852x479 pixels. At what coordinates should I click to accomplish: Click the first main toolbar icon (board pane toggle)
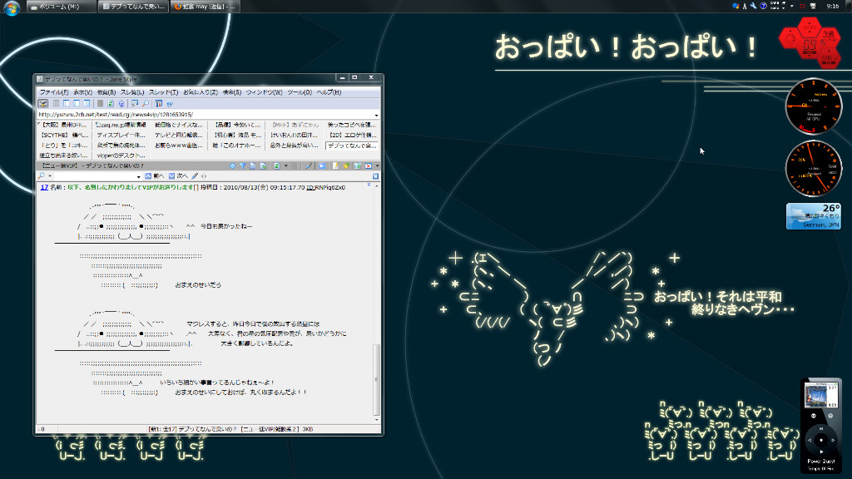point(43,103)
